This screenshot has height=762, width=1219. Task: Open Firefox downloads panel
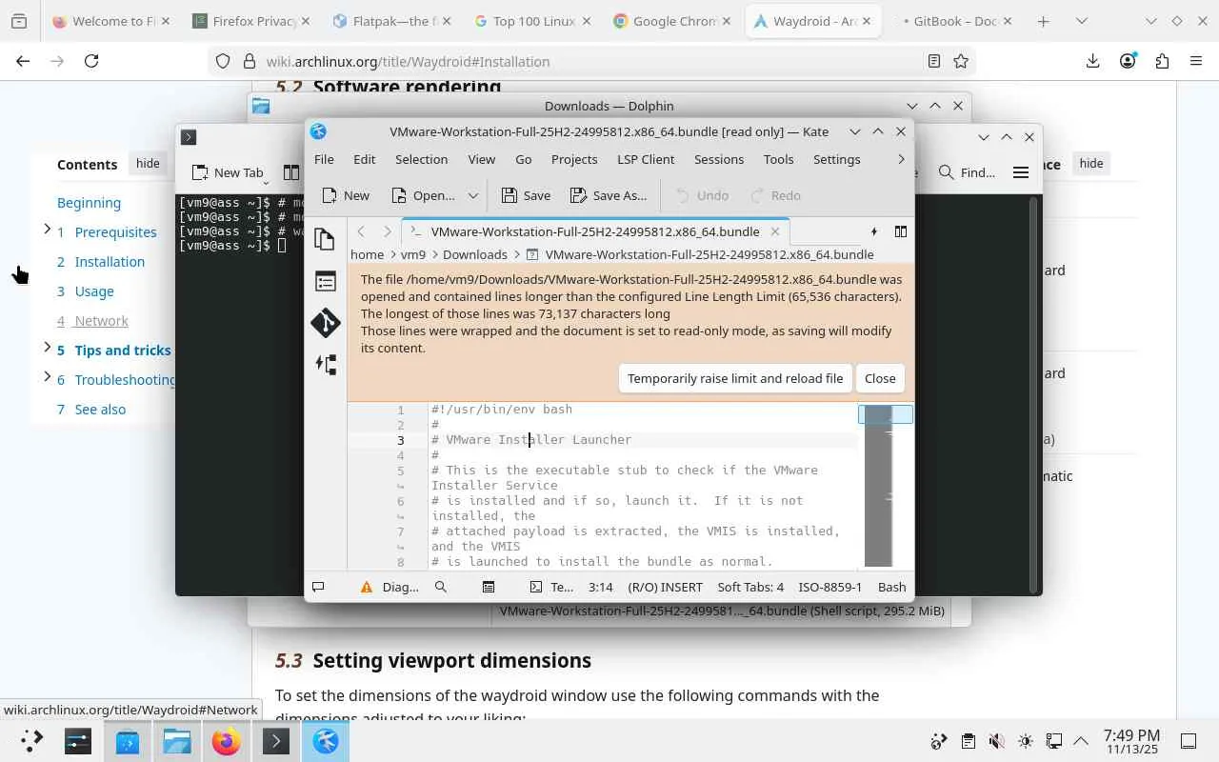1092,61
